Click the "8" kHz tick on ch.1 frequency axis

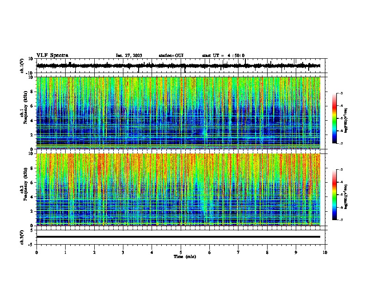32,92
